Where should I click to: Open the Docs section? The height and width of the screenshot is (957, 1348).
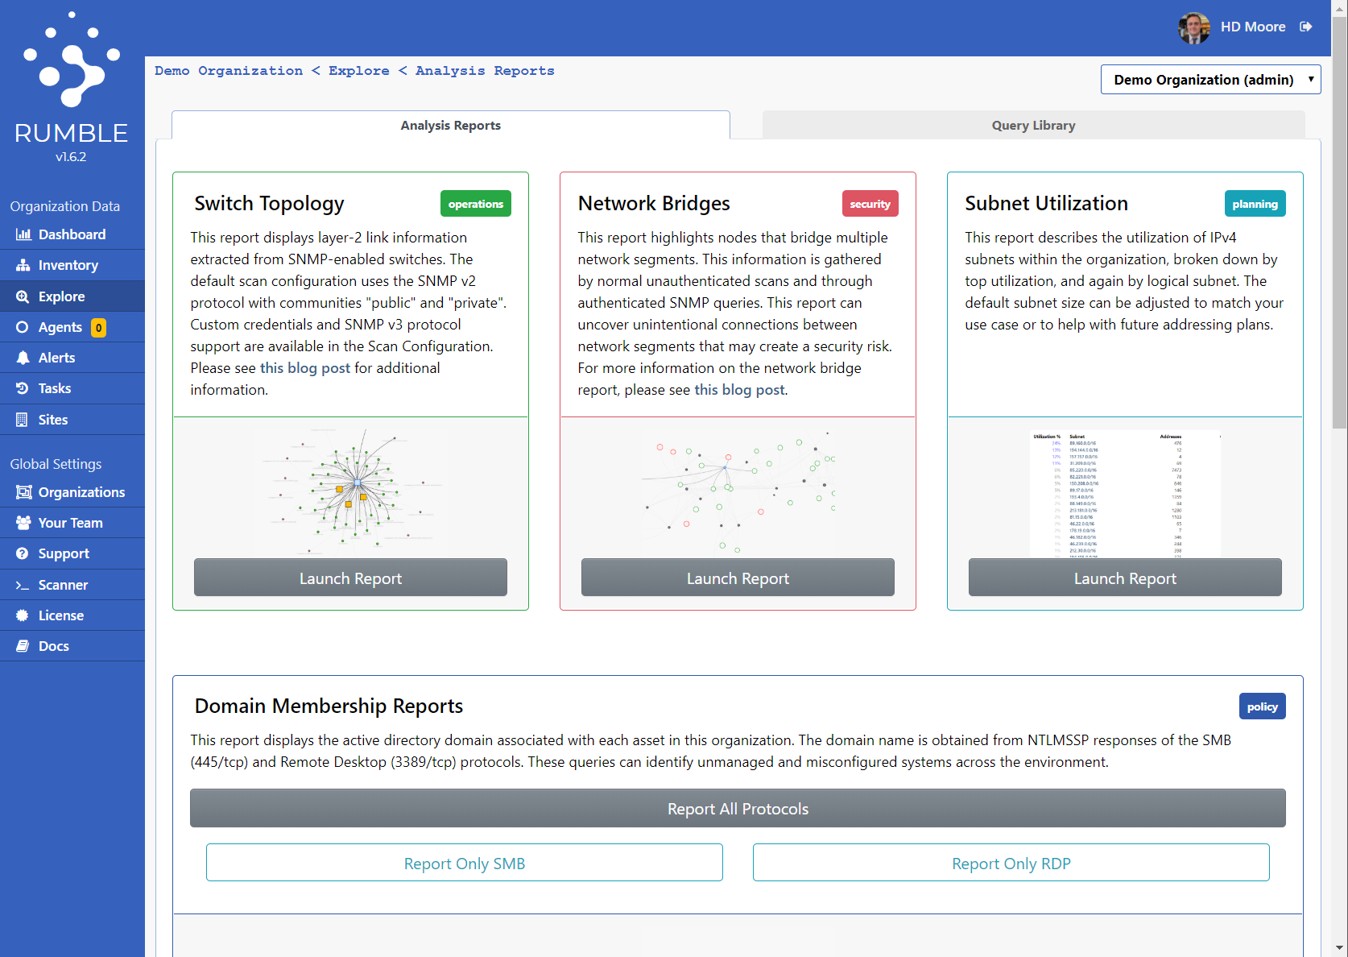pos(53,645)
